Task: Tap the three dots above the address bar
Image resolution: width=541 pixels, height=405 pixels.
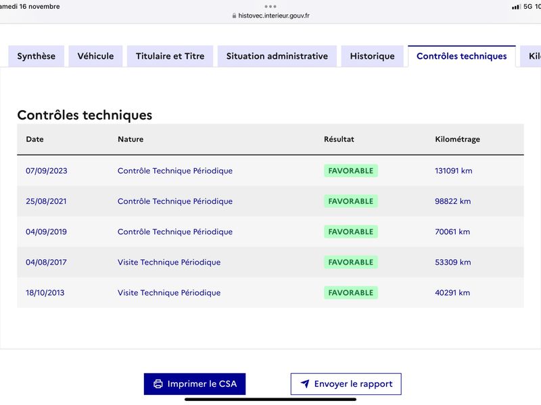Action: point(270,7)
